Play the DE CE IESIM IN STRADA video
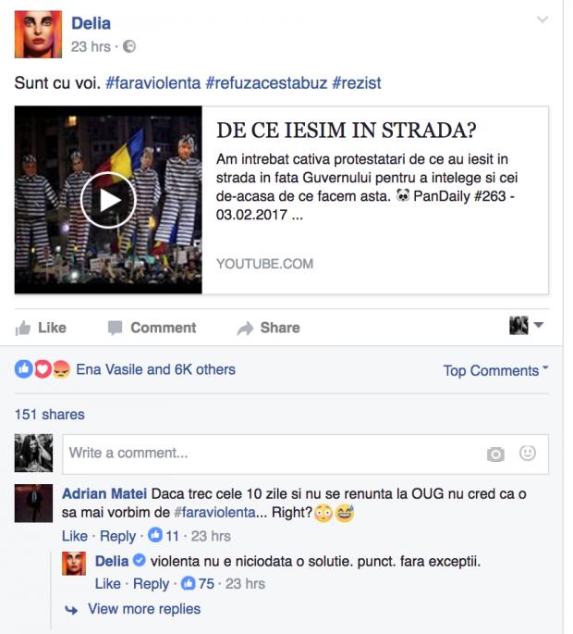 [x=108, y=200]
